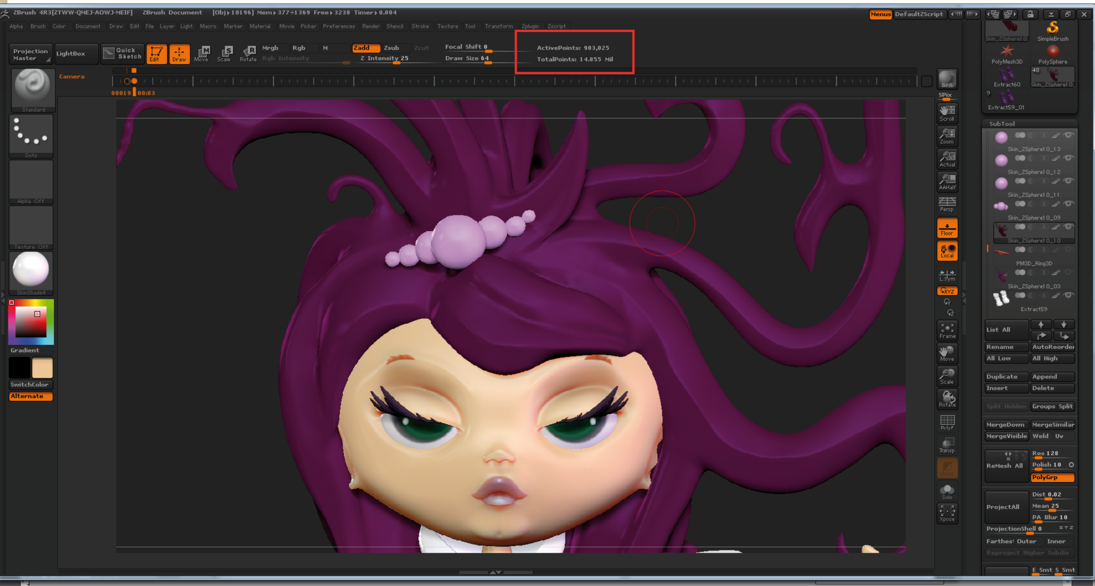The height and width of the screenshot is (586, 1095).
Task: Toggle Transp transparency icon
Action: [x=947, y=445]
